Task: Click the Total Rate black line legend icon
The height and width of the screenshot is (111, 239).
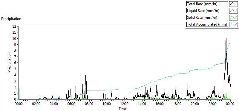Action: pyautogui.click(x=234, y=4)
